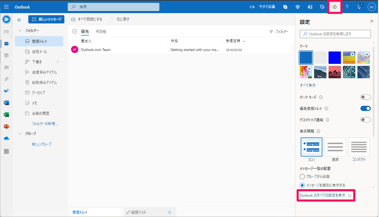This screenshot has height=217, width=379.
Task: Open the more apps grid icon in rail
Action: tap(6, 151)
